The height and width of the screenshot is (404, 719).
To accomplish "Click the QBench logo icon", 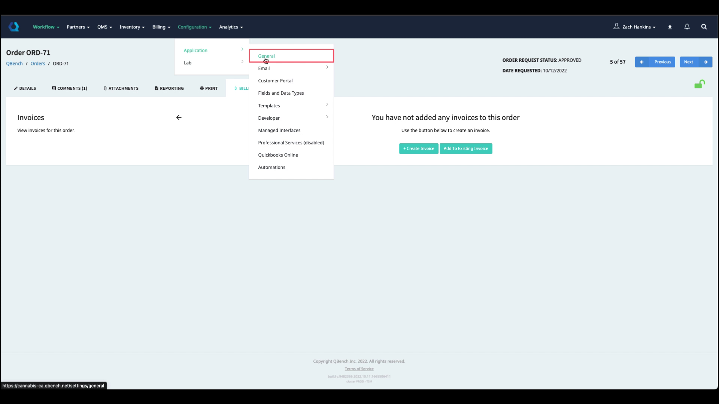I will [14, 27].
